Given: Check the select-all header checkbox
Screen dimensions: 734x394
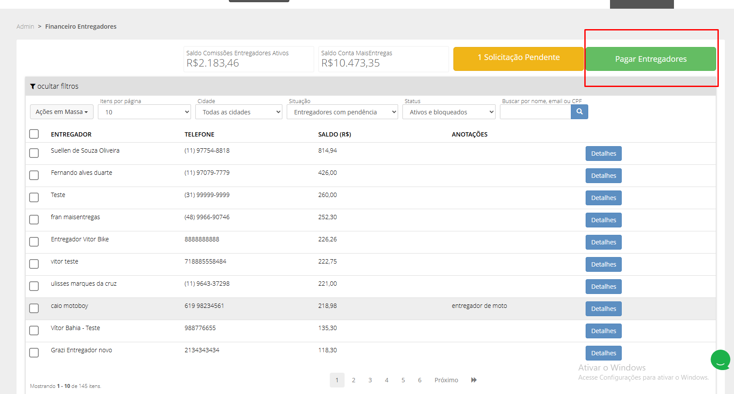Looking at the screenshot, I should [34, 134].
